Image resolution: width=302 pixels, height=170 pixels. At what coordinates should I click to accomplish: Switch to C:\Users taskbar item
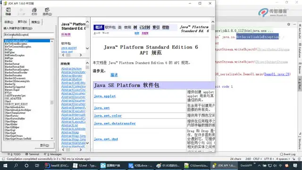pyautogui.click(x=196, y=166)
